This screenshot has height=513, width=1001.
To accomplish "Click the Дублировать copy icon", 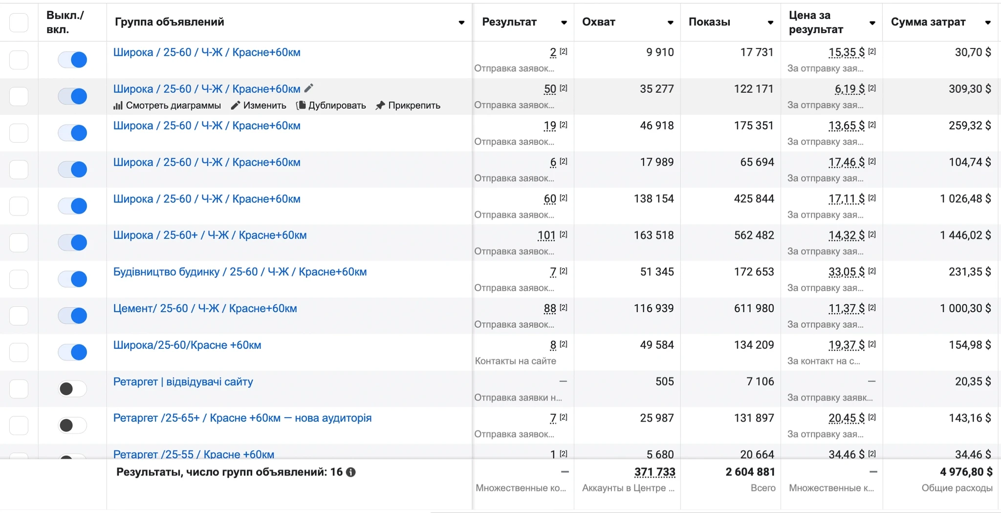I will click(301, 106).
